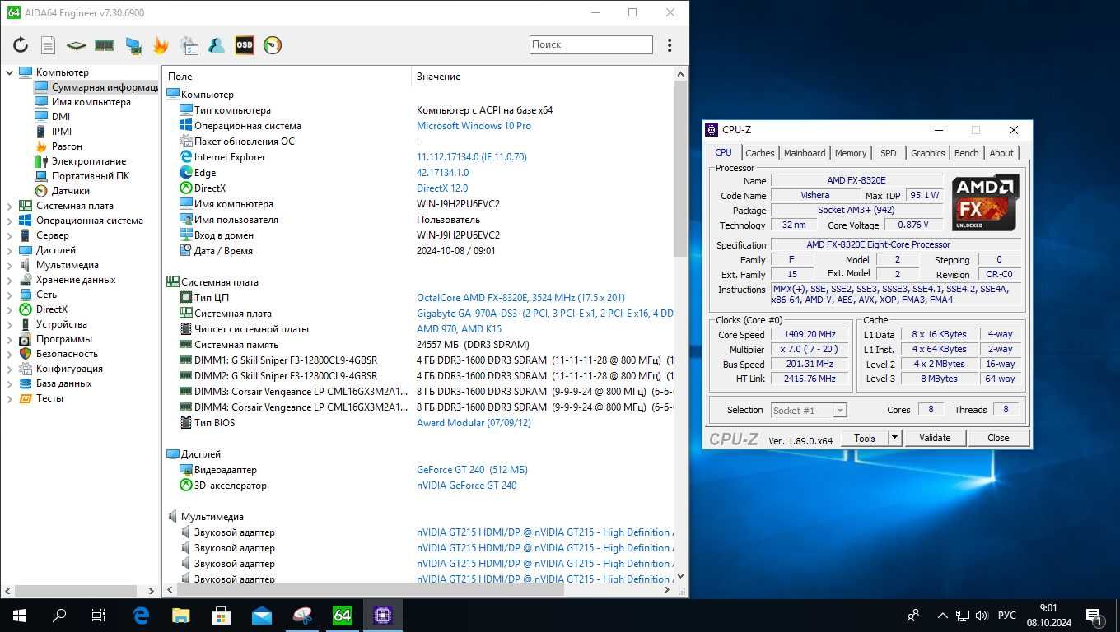
Task: Switch to the Memory tab in CPU-Z
Action: [x=850, y=153]
